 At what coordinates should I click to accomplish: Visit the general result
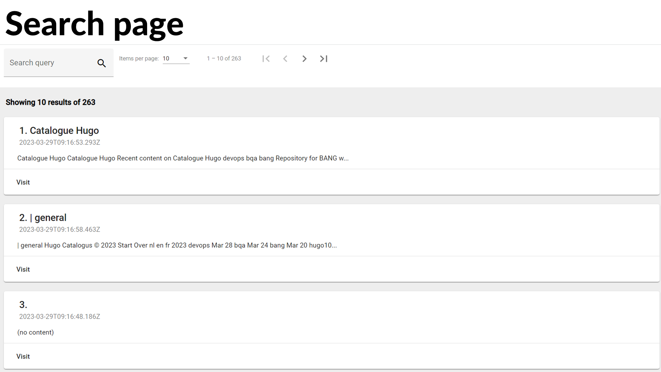[x=23, y=269]
